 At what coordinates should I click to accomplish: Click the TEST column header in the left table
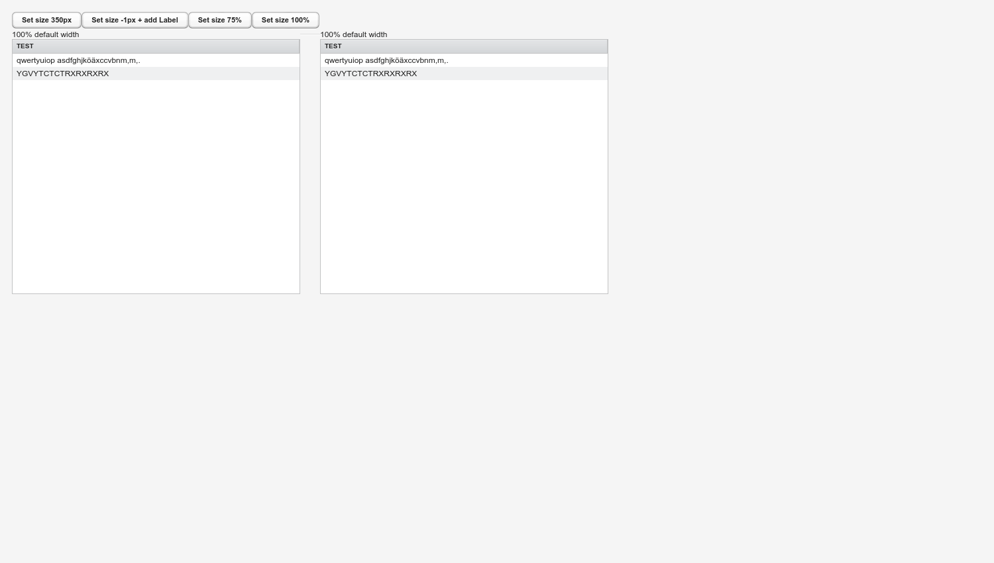pos(156,46)
